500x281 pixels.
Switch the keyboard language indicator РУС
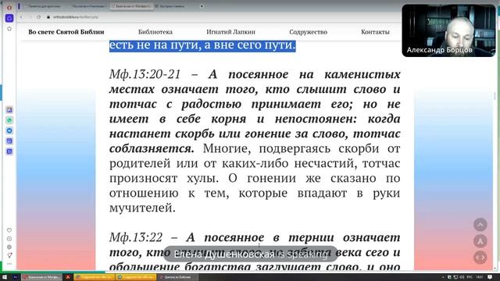[470, 278]
